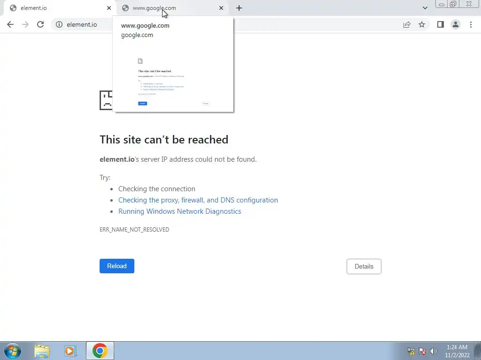
Task: Close the www.google.com tab
Action: click(x=221, y=8)
